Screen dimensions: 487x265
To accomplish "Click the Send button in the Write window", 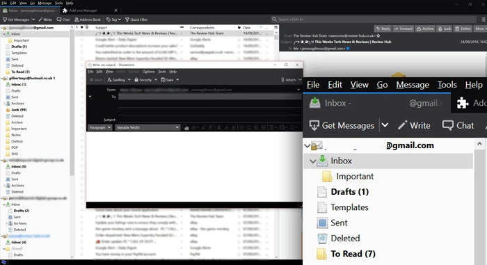I will tap(96, 80).
